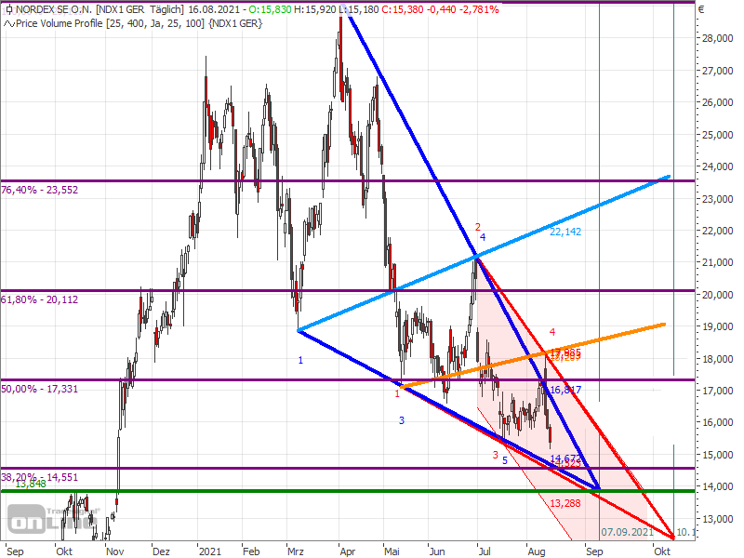Screen dimensions: 744x558
Task: Click the light blue 22,142 trendline label
Action: 565,232
